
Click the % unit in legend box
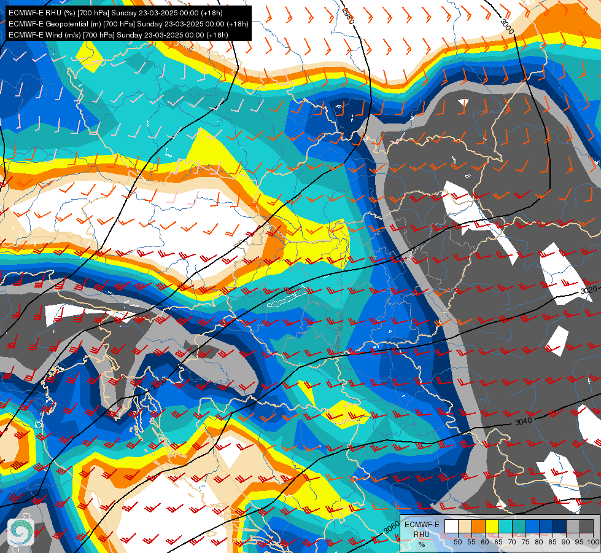(422, 544)
